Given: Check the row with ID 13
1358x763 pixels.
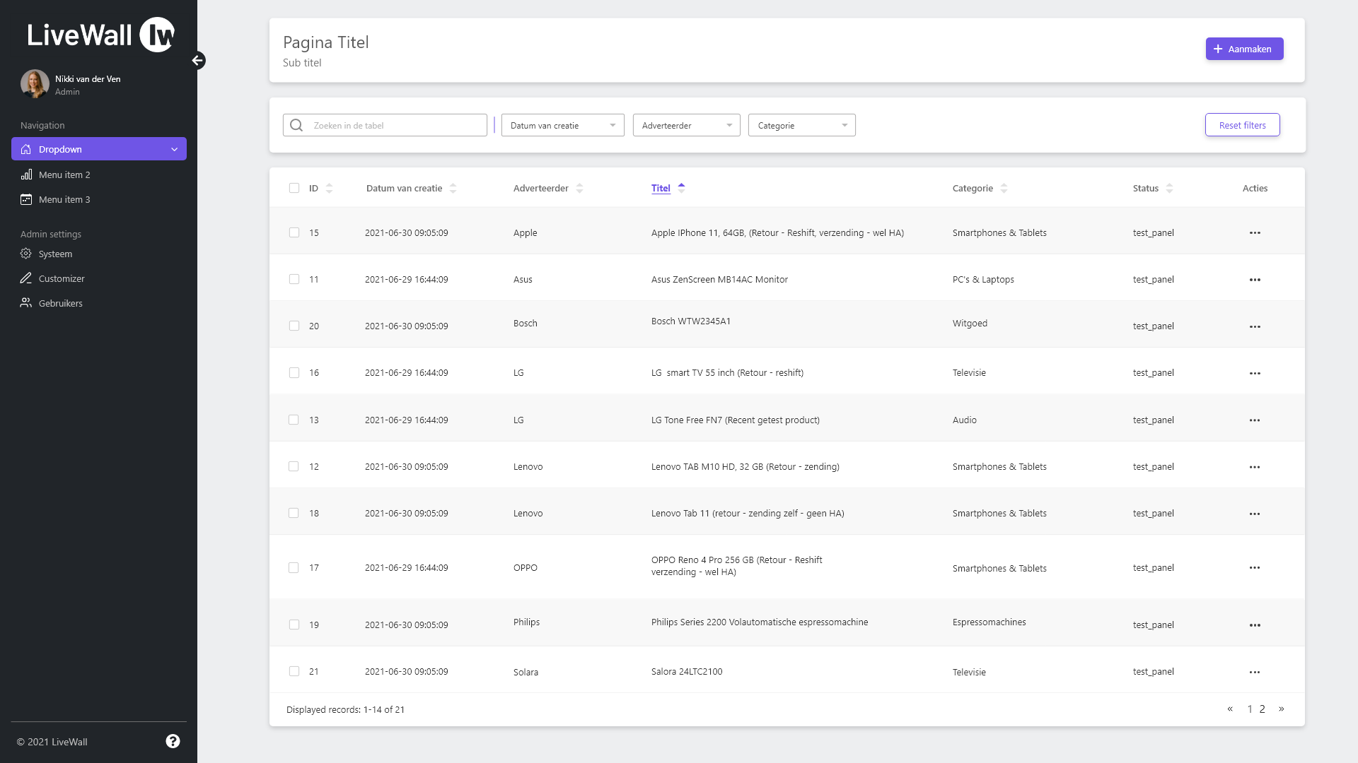Looking at the screenshot, I should tap(294, 420).
